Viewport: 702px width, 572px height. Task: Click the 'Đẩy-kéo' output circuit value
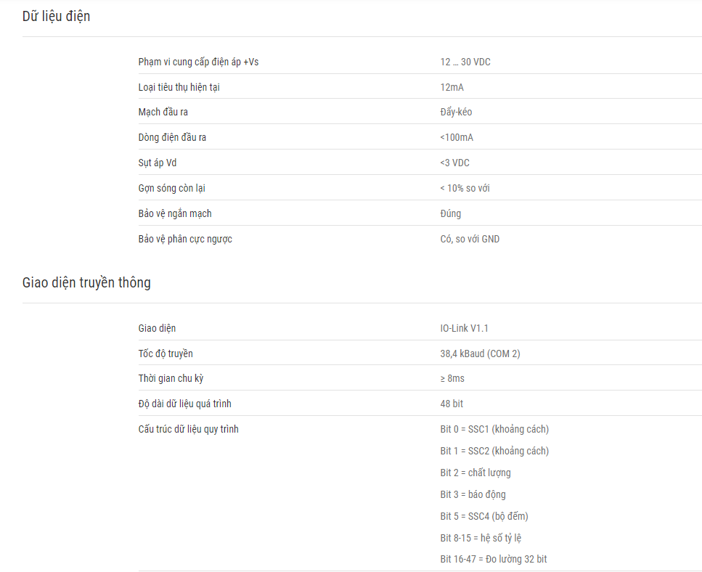click(456, 112)
